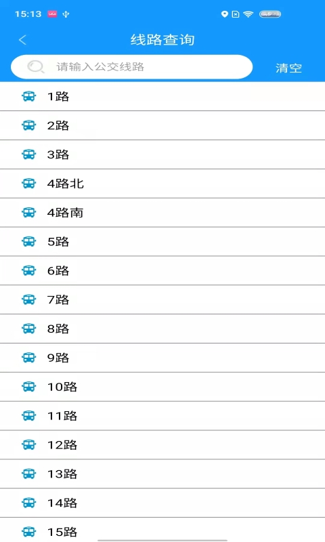The width and height of the screenshot is (325, 542).
Task: Select the 9路 list item
Action: (x=162, y=358)
